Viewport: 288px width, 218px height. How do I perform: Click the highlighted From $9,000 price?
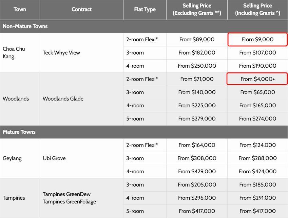(257, 40)
